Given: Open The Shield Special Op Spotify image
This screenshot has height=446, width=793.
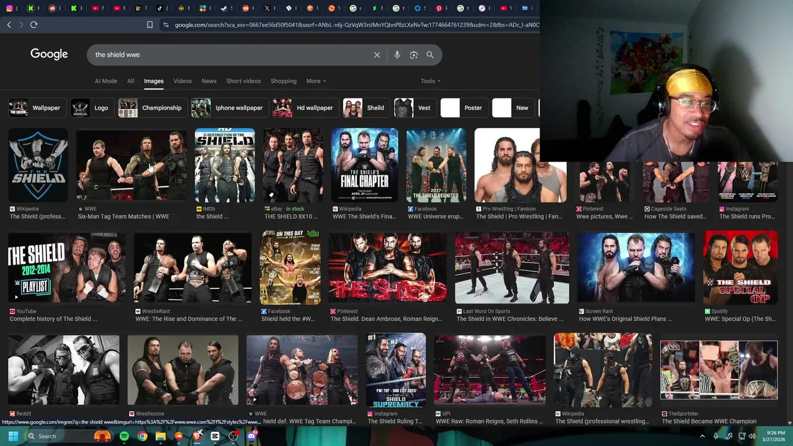Looking at the screenshot, I should 740,268.
